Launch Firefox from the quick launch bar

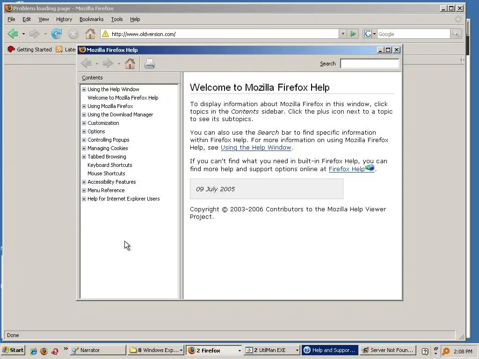tap(44, 351)
